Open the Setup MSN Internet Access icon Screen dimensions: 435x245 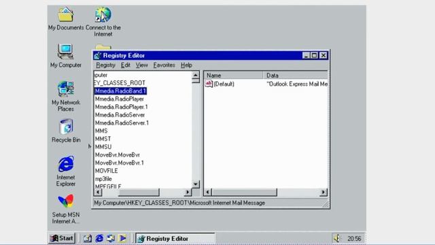click(x=66, y=201)
